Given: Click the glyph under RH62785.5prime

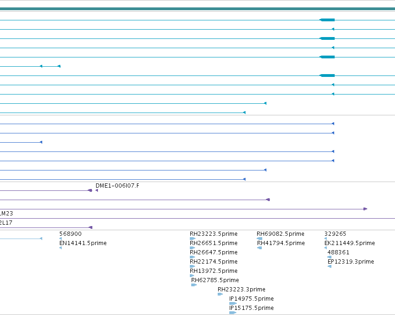Looking at the screenshot, I should coord(194,285).
